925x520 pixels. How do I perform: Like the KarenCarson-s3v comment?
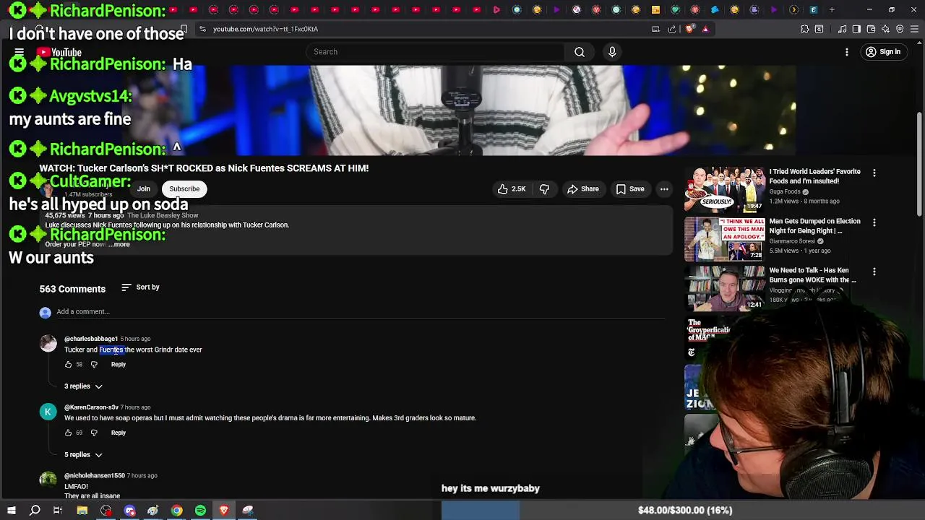coord(69,433)
